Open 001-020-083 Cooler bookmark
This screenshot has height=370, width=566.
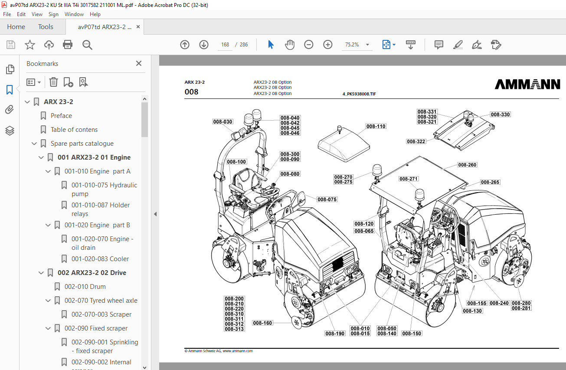tap(100, 259)
